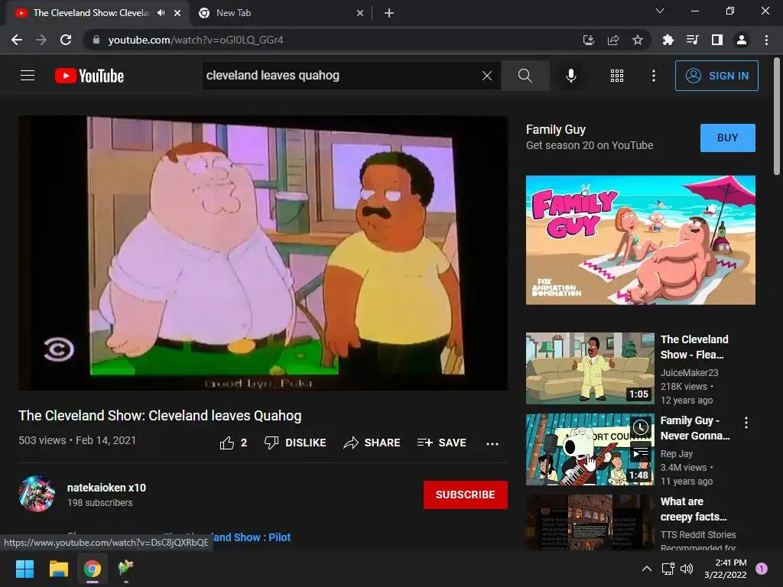Image resolution: width=783 pixels, height=587 pixels.
Task: Toggle the Chrome side panel icon
Action: (717, 40)
